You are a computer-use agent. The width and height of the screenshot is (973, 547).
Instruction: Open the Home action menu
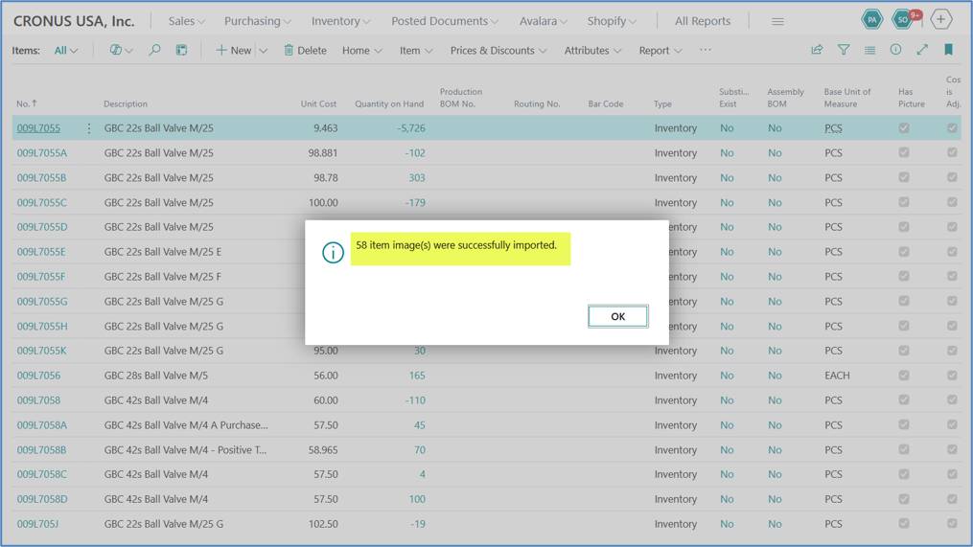[361, 50]
